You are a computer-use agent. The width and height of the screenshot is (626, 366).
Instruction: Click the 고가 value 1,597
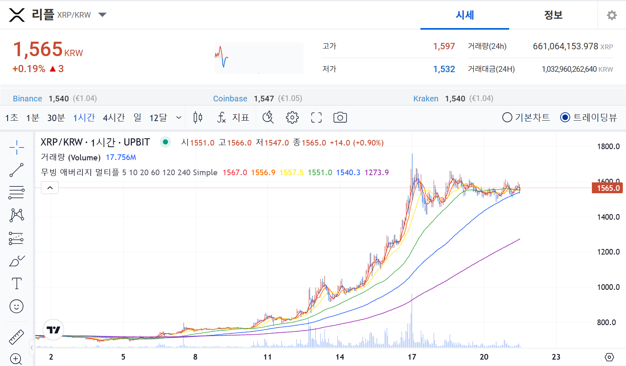coord(444,47)
